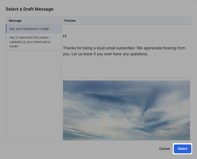Click the blue Select button

[x=182, y=148]
